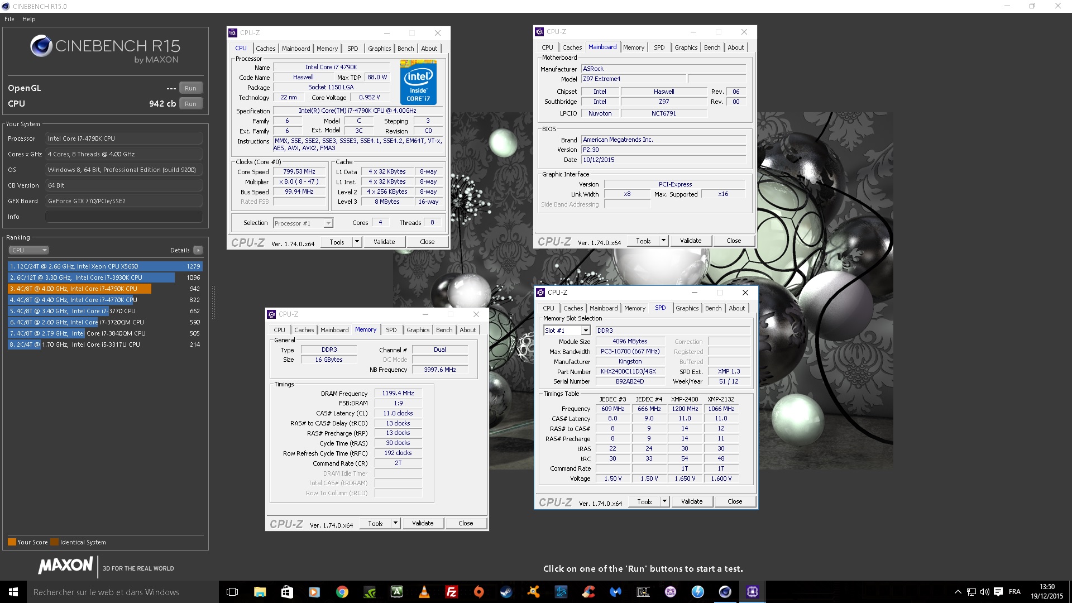Viewport: 1072px width, 603px height.
Task: Switch to Graphics tab in CPU-Z Mainboard window
Action: tap(686, 47)
